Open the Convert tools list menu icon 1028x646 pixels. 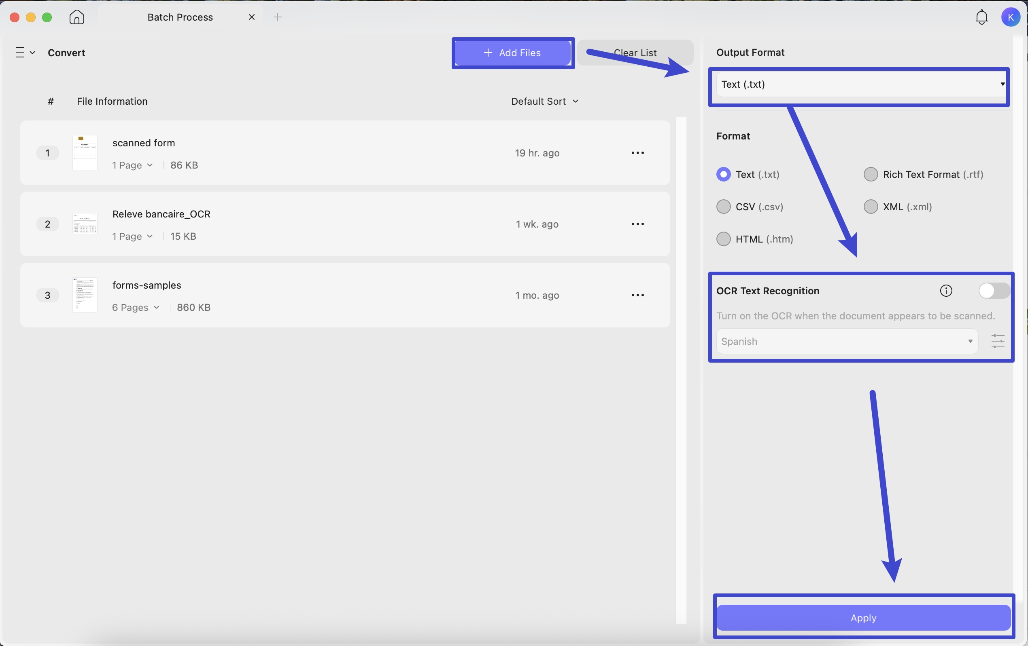click(x=25, y=53)
